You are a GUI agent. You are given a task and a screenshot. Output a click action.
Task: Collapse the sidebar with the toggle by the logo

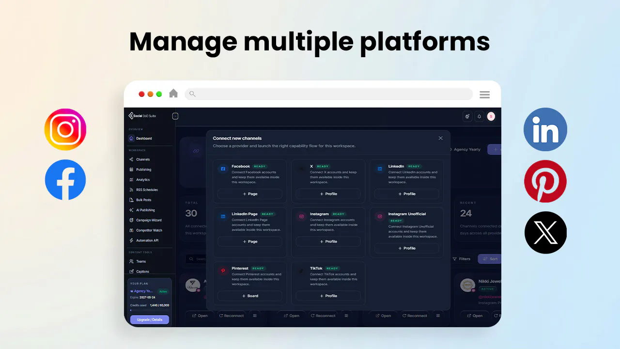pos(175,116)
